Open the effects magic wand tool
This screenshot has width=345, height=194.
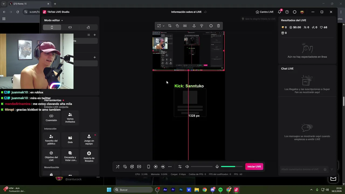118,167
